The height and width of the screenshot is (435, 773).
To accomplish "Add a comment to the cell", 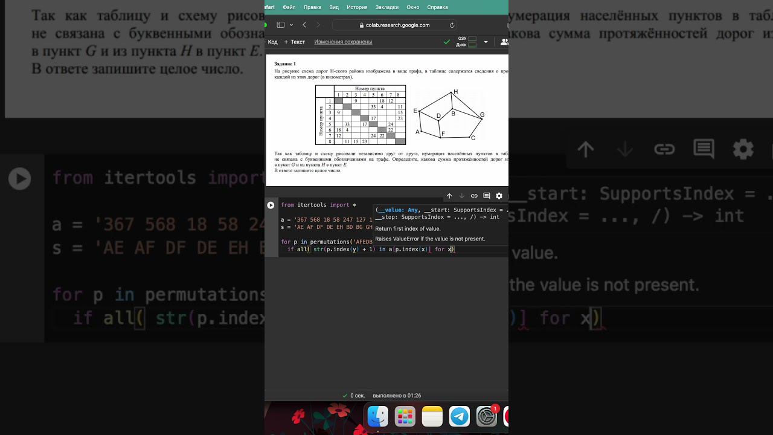I will [487, 196].
